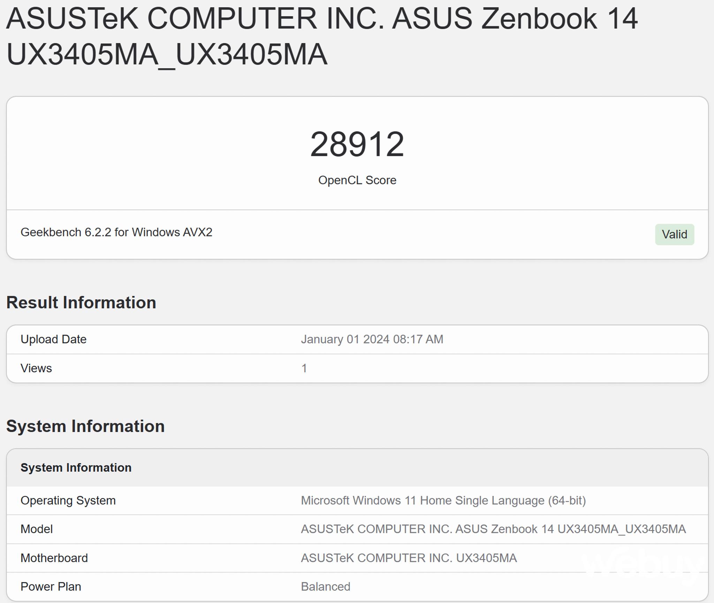Click the Operating System label

pyautogui.click(x=68, y=500)
